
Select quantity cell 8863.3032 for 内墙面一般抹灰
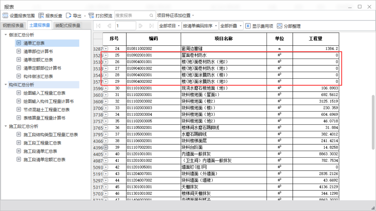click(x=316, y=154)
